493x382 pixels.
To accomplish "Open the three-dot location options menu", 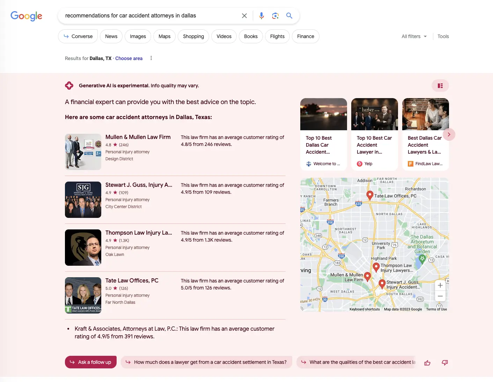I will [151, 58].
